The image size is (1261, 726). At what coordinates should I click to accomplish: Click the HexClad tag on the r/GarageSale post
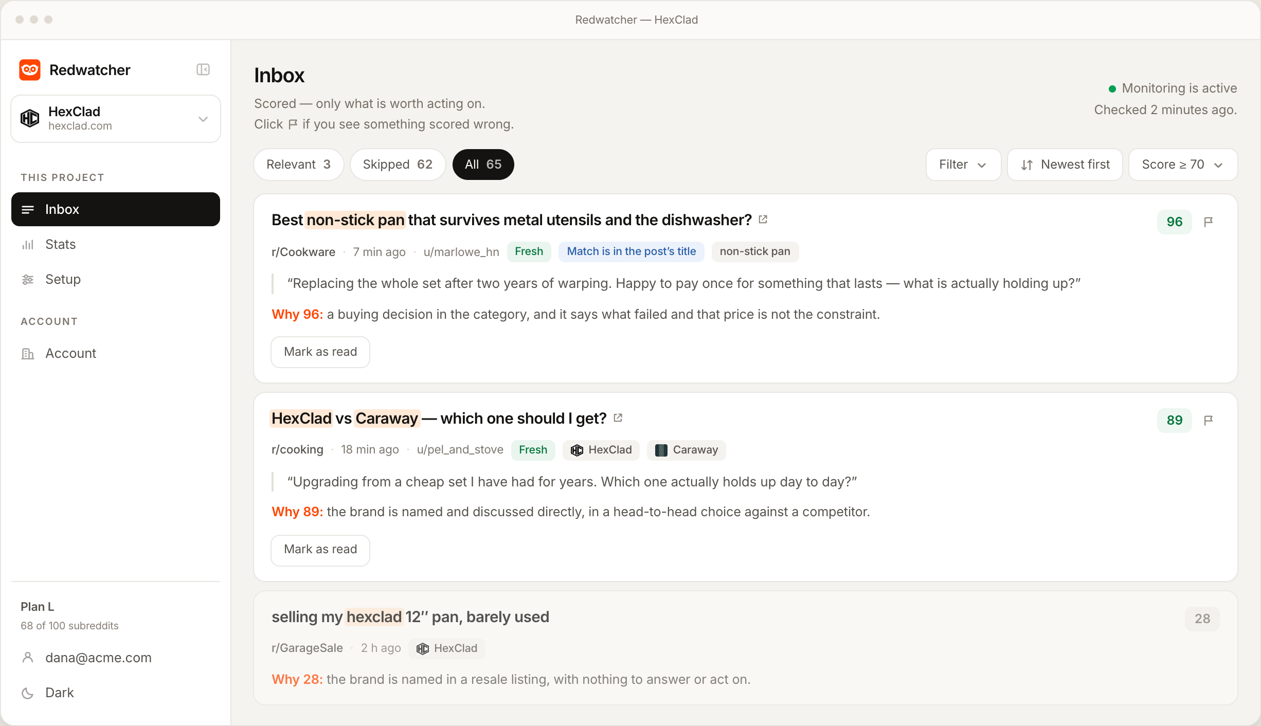coord(447,648)
